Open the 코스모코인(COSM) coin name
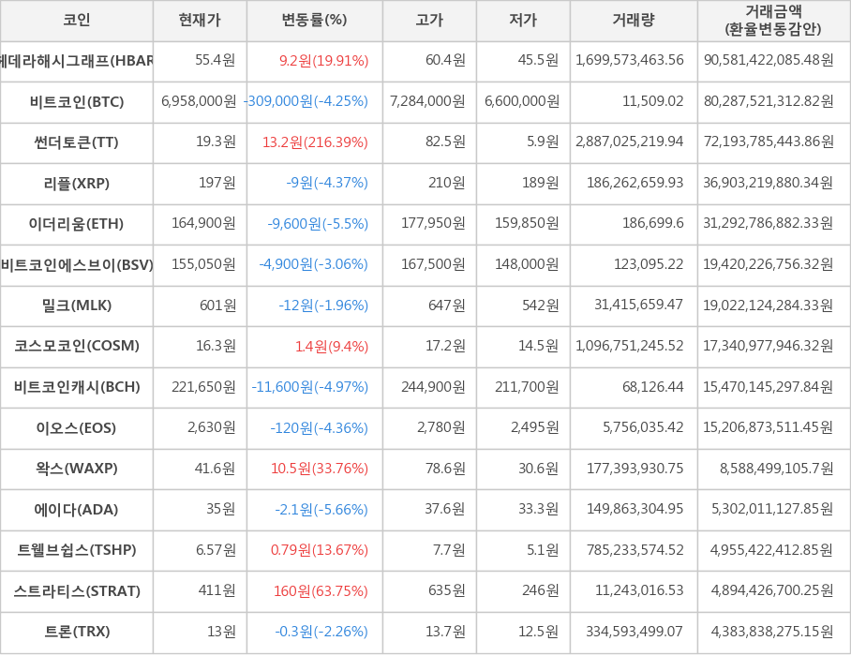The height and width of the screenshot is (656, 851). (x=77, y=346)
